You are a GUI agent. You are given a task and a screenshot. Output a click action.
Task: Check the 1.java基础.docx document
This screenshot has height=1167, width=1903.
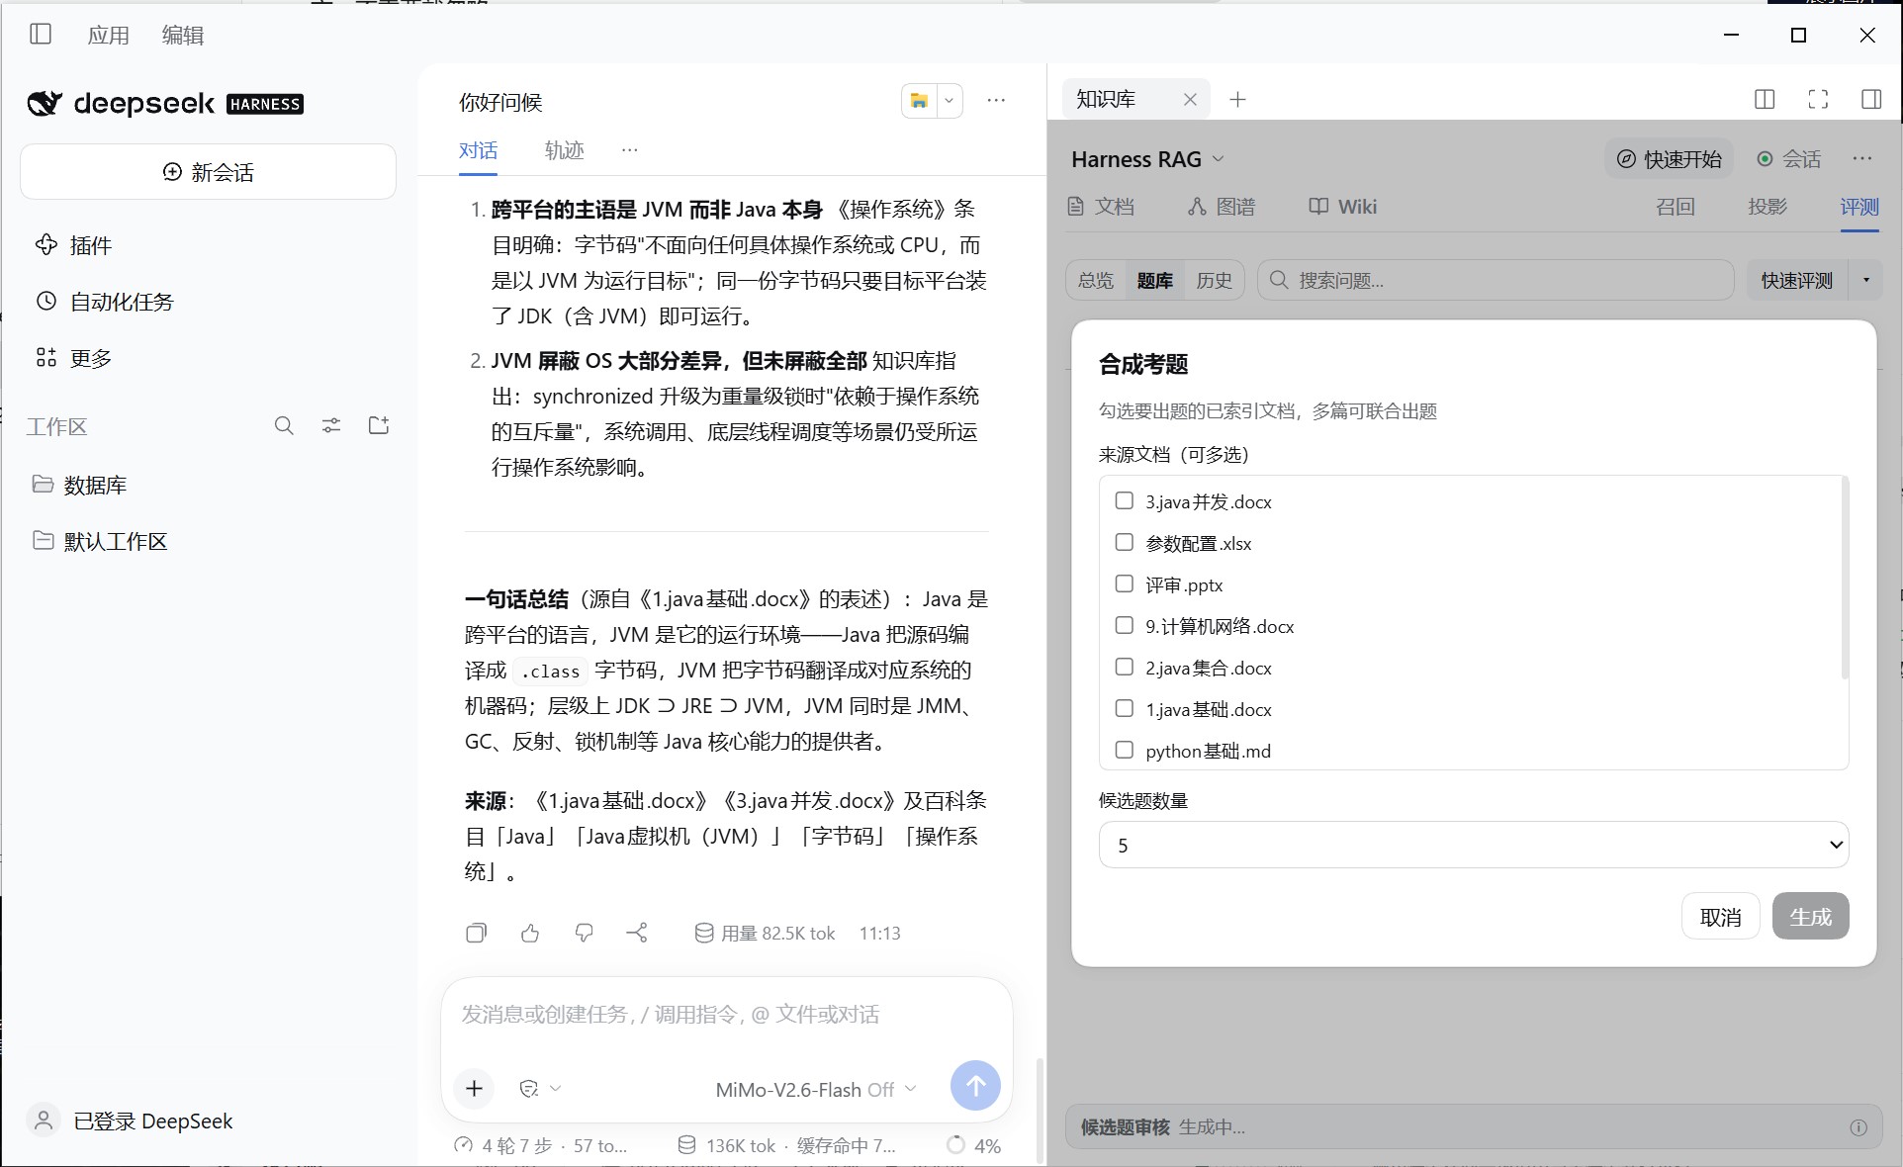point(1124,708)
